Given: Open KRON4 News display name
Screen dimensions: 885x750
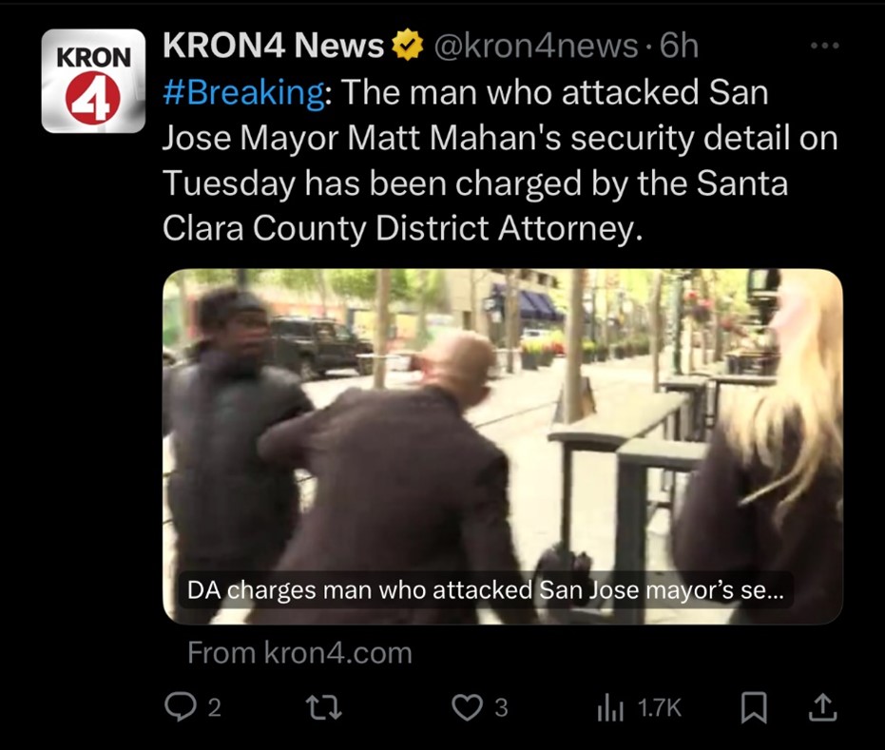Looking at the screenshot, I should pyautogui.click(x=273, y=45).
